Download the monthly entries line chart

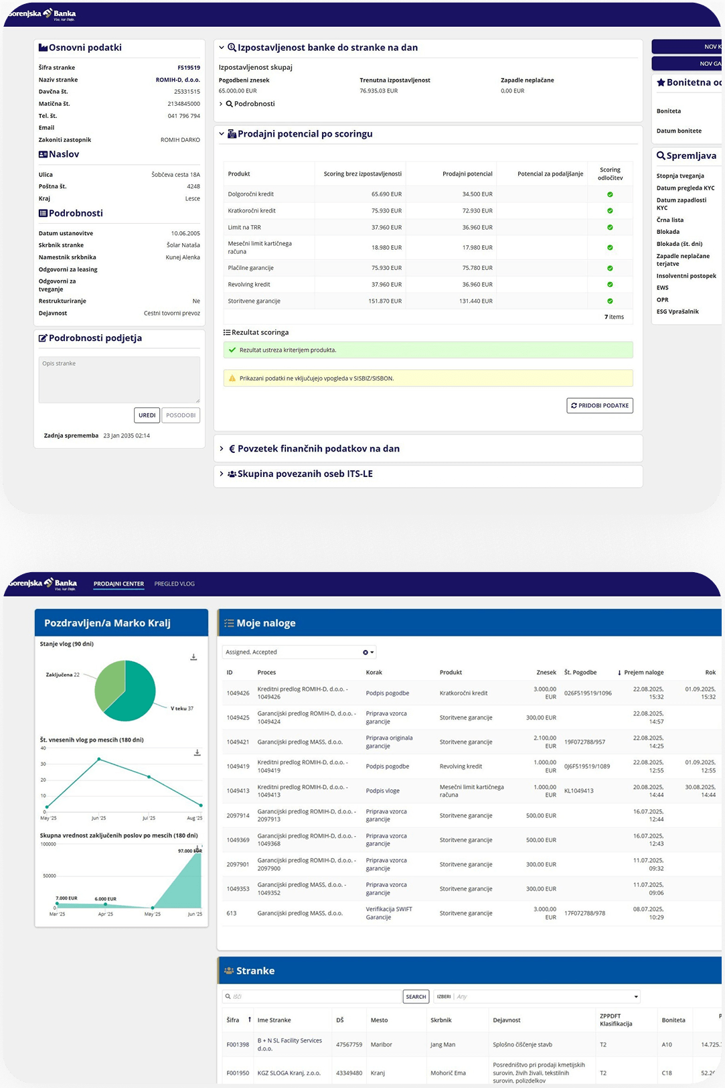197,753
